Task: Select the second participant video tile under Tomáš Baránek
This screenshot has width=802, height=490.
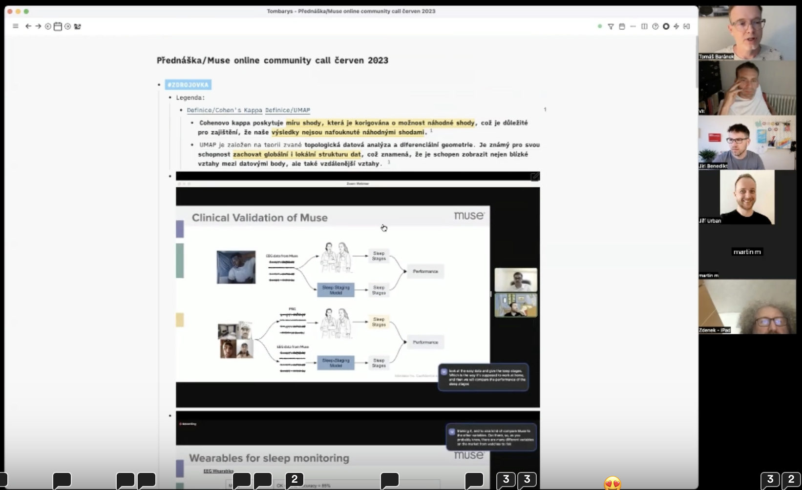Action: tap(747, 88)
